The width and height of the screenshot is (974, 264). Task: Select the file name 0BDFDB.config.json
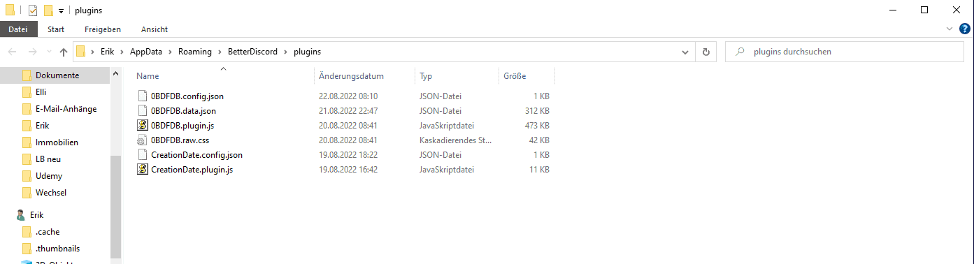click(x=187, y=96)
